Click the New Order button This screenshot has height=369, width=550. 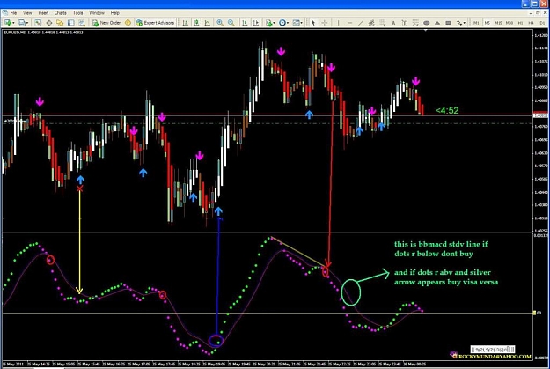[106, 23]
